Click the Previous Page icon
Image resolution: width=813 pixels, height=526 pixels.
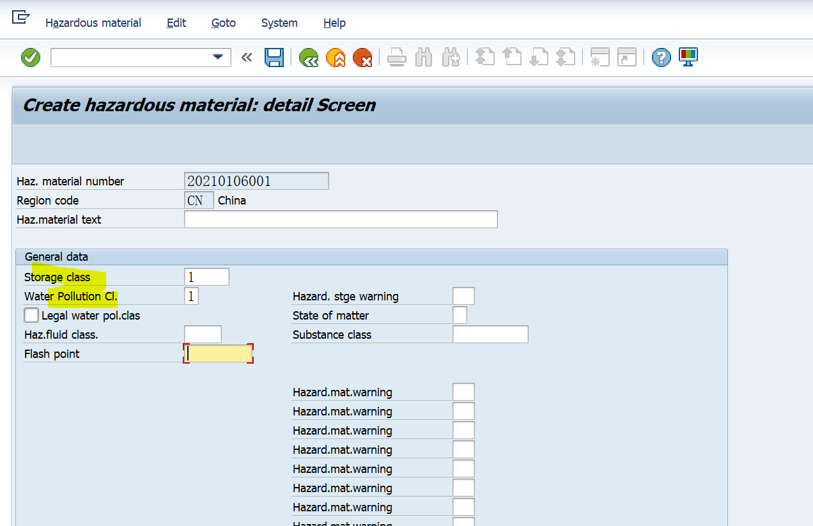pyautogui.click(x=512, y=58)
